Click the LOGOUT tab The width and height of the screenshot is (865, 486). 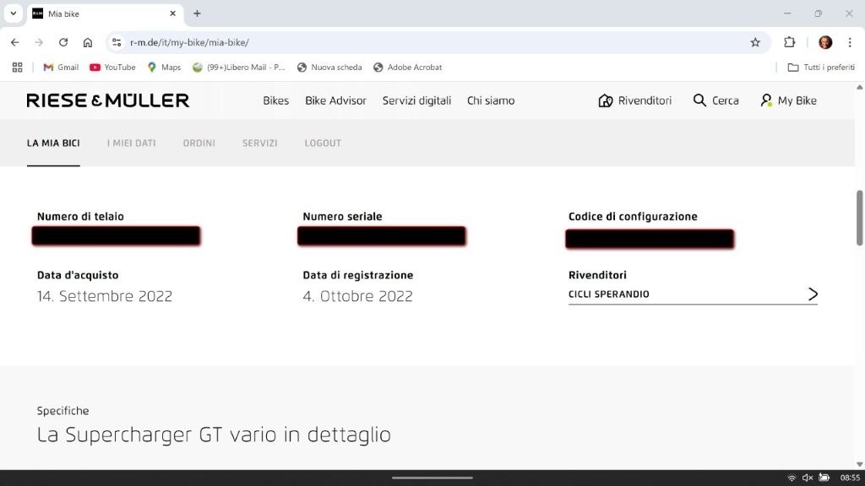pyautogui.click(x=323, y=143)
